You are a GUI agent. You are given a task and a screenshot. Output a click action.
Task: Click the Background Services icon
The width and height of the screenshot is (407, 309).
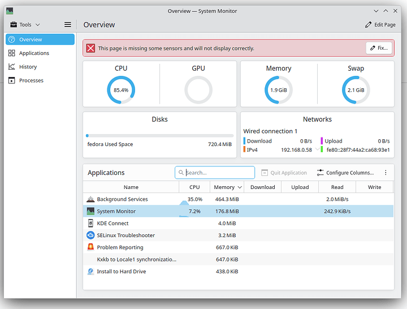coord(90,199)
